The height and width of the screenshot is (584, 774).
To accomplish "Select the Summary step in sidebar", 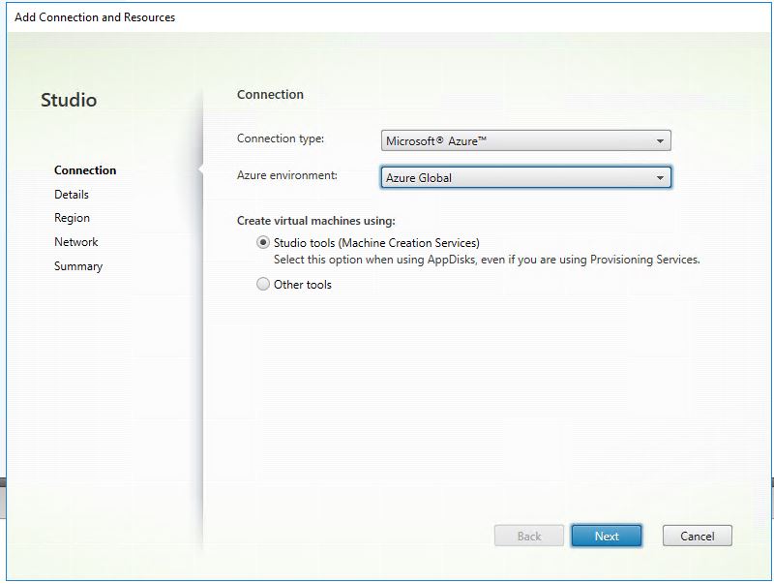I will (x=78, y=266).
